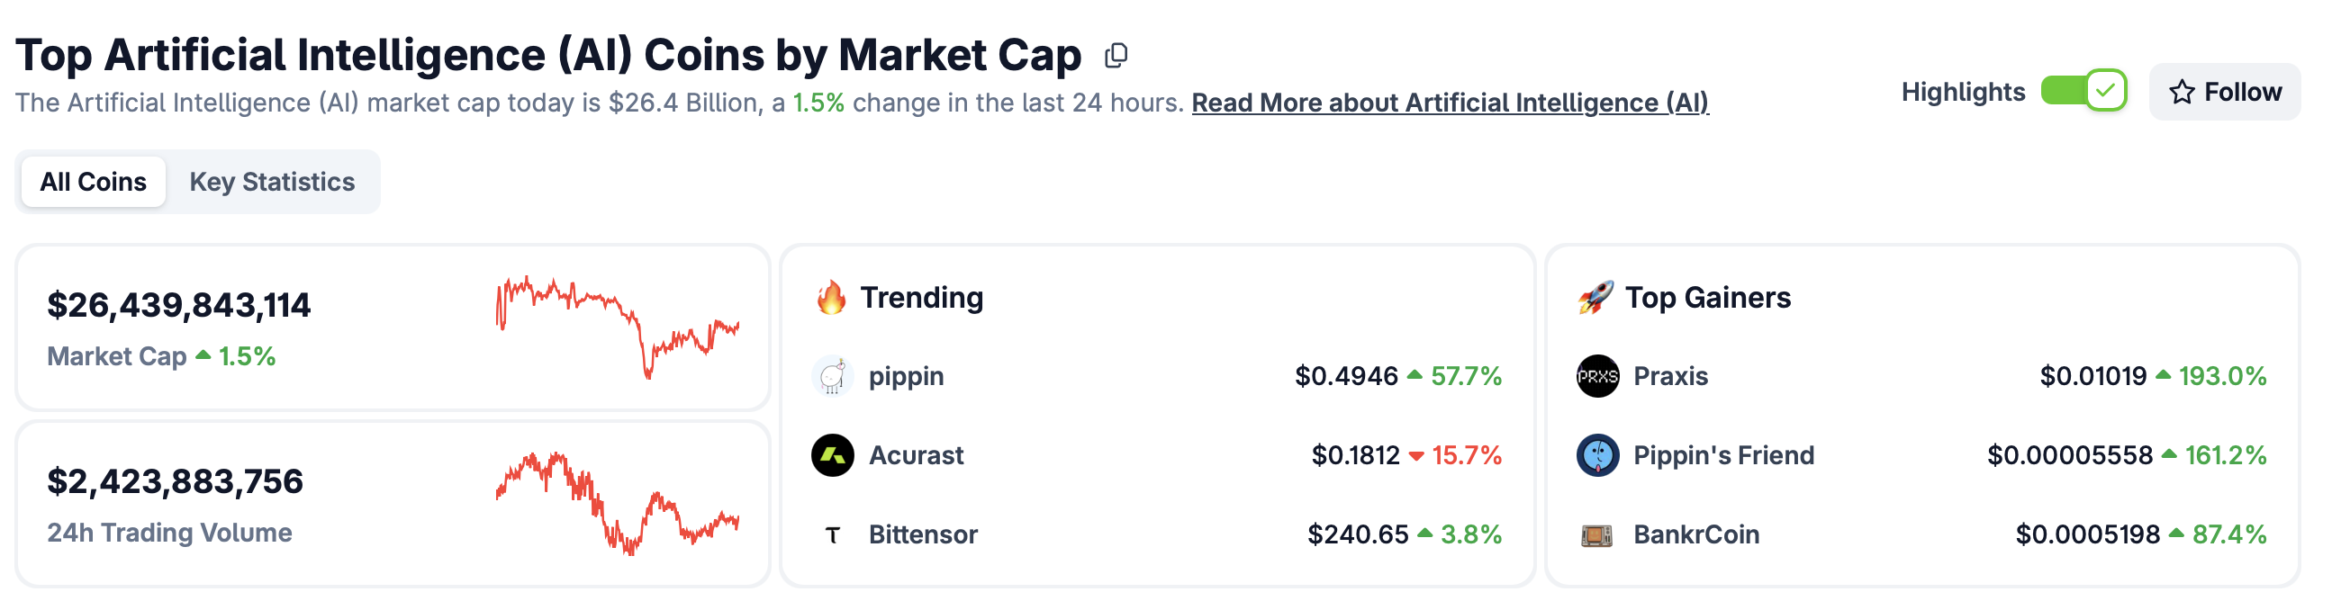Select the BankrCoin icon
Image resolution: width=2332 pixels, height=601 pixels.
1596,535
